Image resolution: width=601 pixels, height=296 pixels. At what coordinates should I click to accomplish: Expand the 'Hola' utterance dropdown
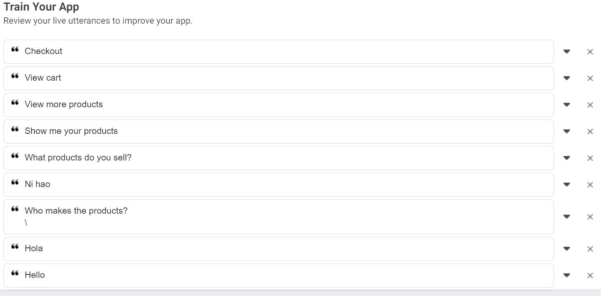point(567,249)
